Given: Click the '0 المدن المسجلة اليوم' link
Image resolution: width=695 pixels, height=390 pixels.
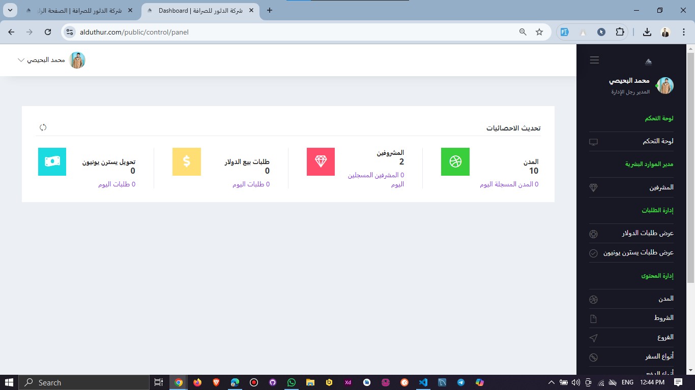Looking at the screenshot, I should pos(509,184).
